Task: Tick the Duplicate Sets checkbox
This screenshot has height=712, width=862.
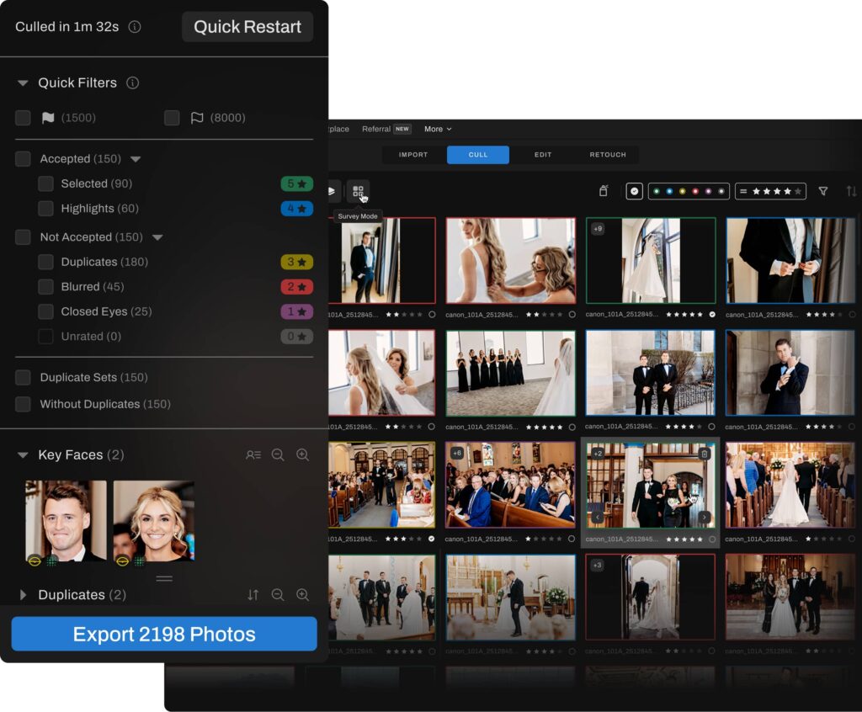Action: [23, 378]
